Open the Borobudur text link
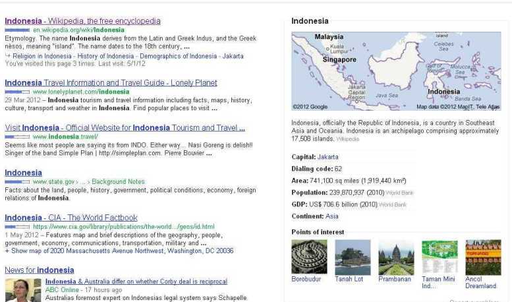The height and width of the screenshot is (302, 512). pos(306,279)
